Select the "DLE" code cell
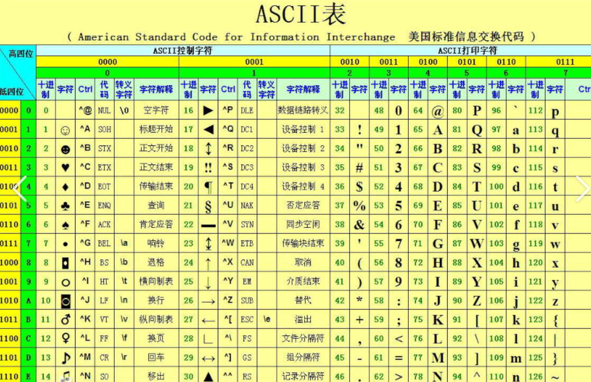The width and height of the screenshot is (591, 382). coord(247,110)
